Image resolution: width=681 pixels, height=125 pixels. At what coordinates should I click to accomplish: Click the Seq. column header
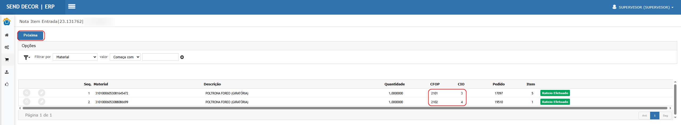coord(88,84)
